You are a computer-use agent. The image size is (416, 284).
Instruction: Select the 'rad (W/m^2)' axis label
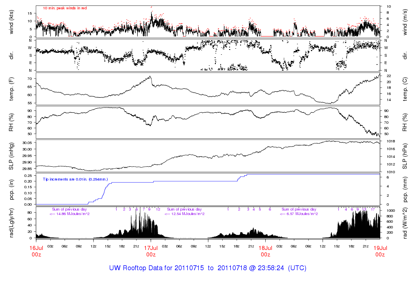click(x=405, y=223)
